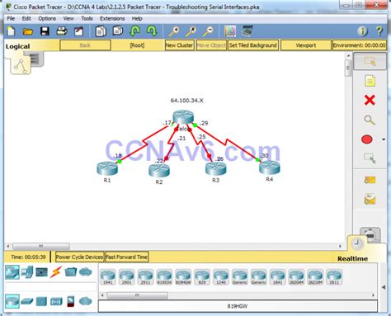Open the Extensions menu
The height and width of the screenshot is (316, 391).
pyautogui.click(x=112, y=18)
